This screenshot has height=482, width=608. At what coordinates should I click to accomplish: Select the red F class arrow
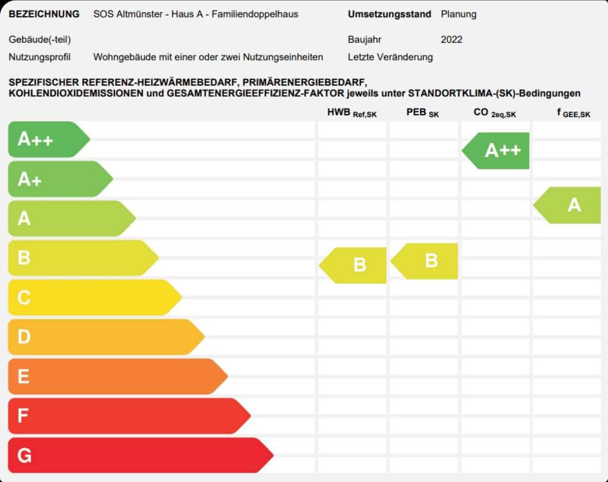(x=128, y=416)
